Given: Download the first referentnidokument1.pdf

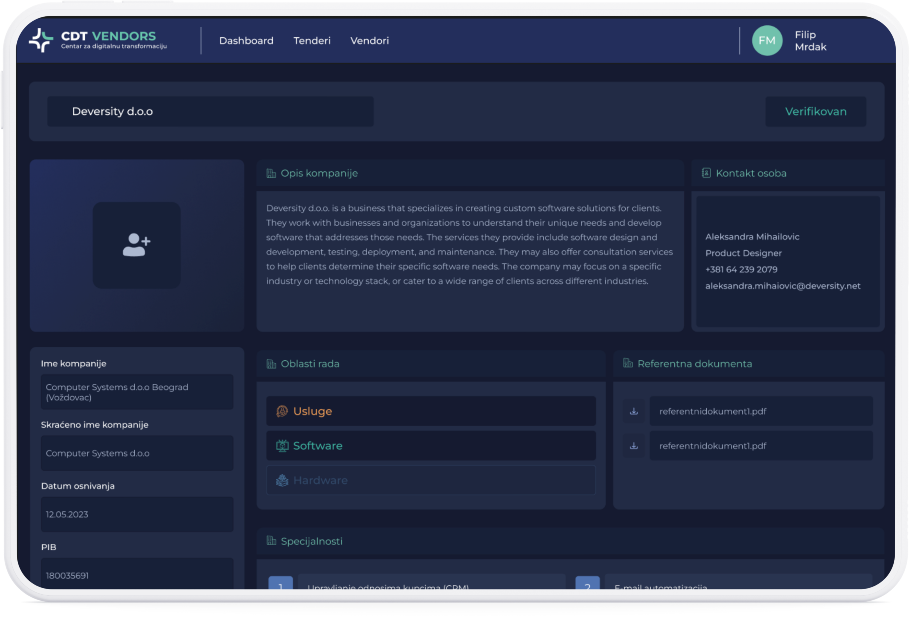Looking at the screenshot, I should click(633, 411).
